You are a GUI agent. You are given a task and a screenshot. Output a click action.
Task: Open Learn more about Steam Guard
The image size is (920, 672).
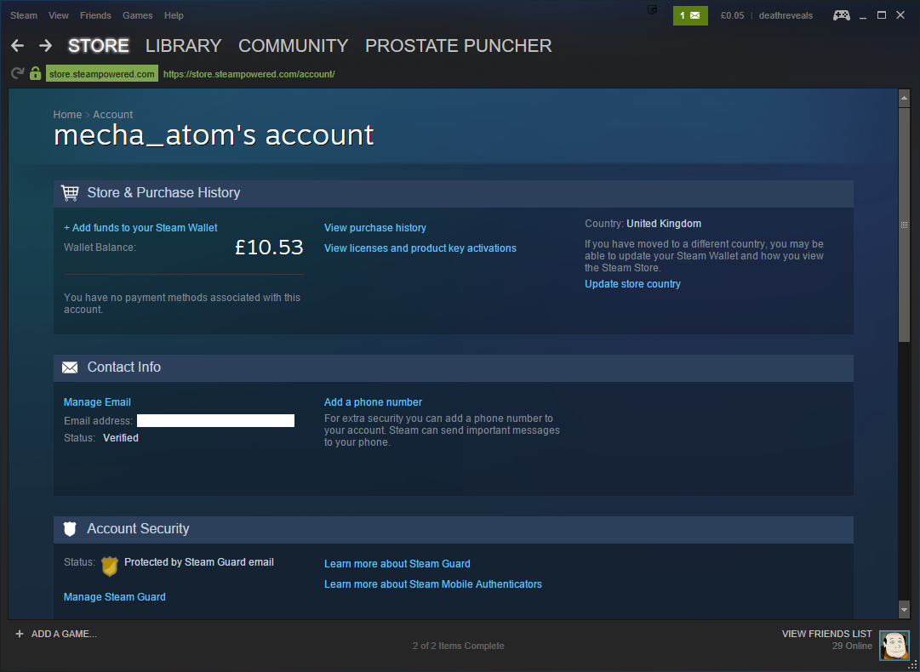[x=397, y=564]
